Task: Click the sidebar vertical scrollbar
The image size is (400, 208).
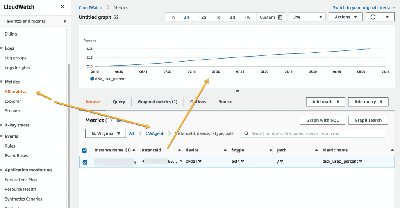Action: pyautogui.click(x=69, y=135)
